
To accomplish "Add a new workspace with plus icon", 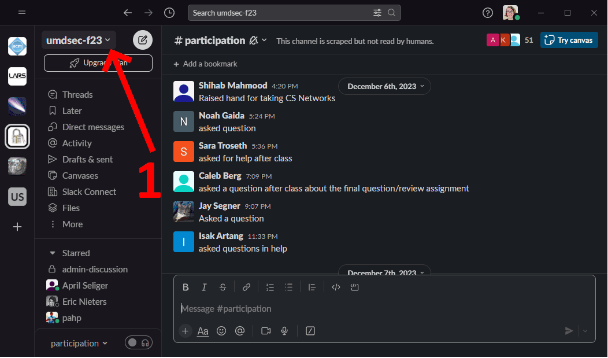I will [x=17, y=227].
